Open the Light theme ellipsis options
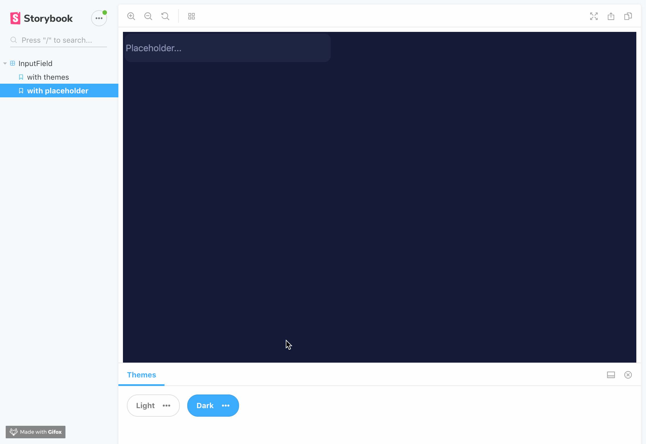This screenshot has height=444, width=646. (x=166, y=406)
